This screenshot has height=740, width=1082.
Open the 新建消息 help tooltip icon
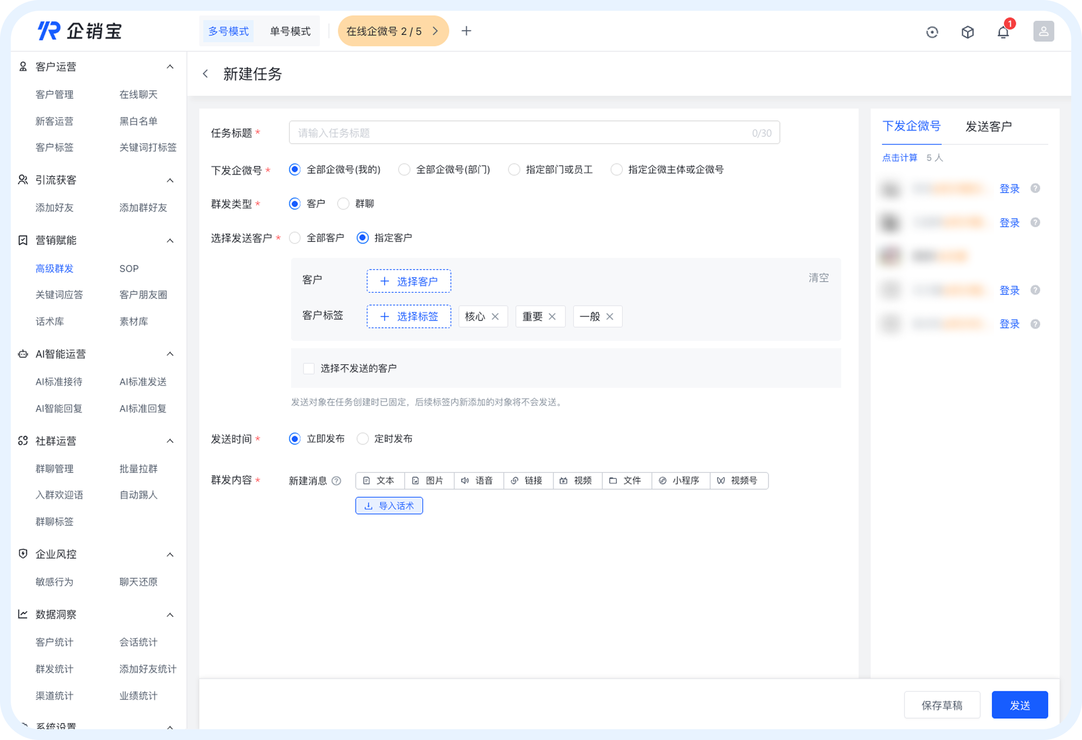(337, 481)
